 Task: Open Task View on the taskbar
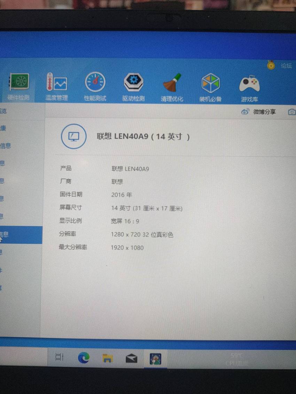click(x=59, y=357)
